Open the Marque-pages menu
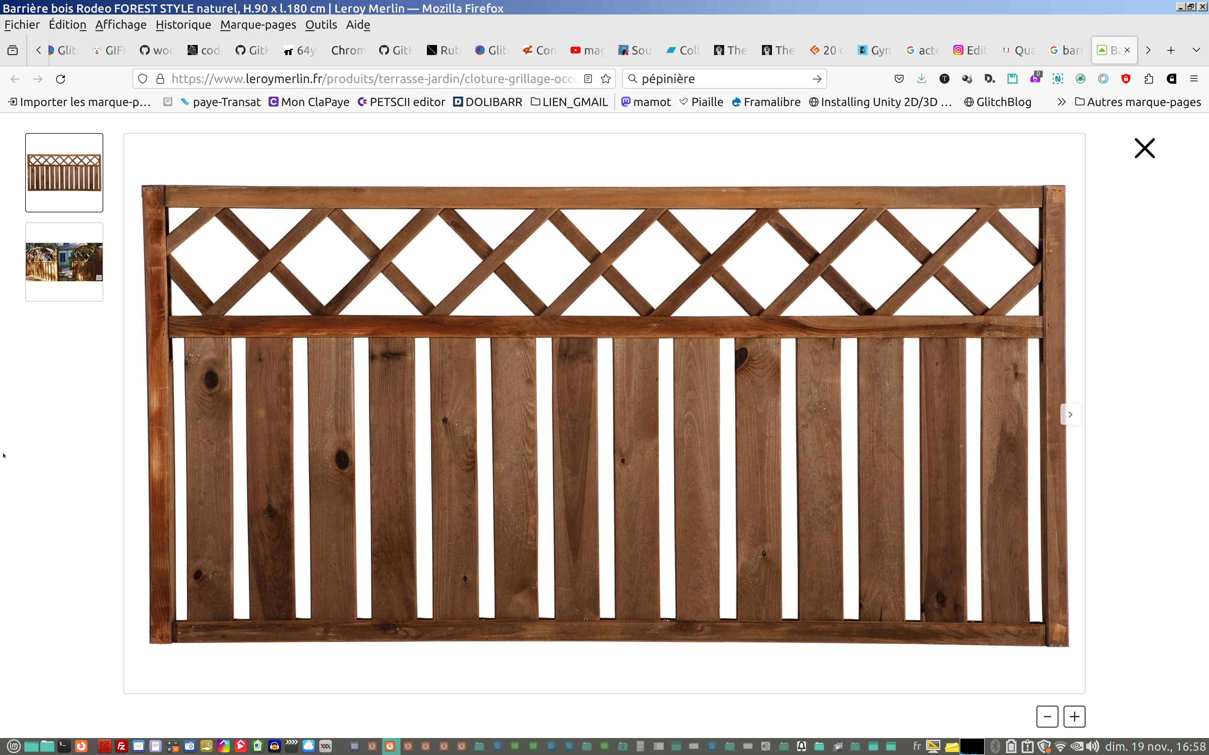Viewport: 1209px width, 755px height. coord(258,25)
